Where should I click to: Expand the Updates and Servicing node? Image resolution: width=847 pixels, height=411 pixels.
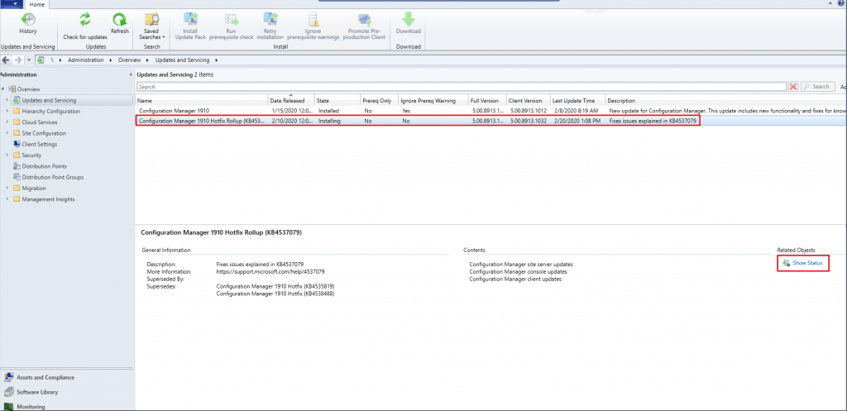pos(7,100)
